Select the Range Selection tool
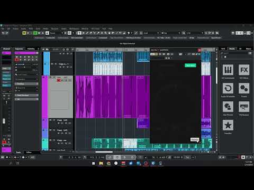This screenshot has width=254, height=190. tap(83, 33)
